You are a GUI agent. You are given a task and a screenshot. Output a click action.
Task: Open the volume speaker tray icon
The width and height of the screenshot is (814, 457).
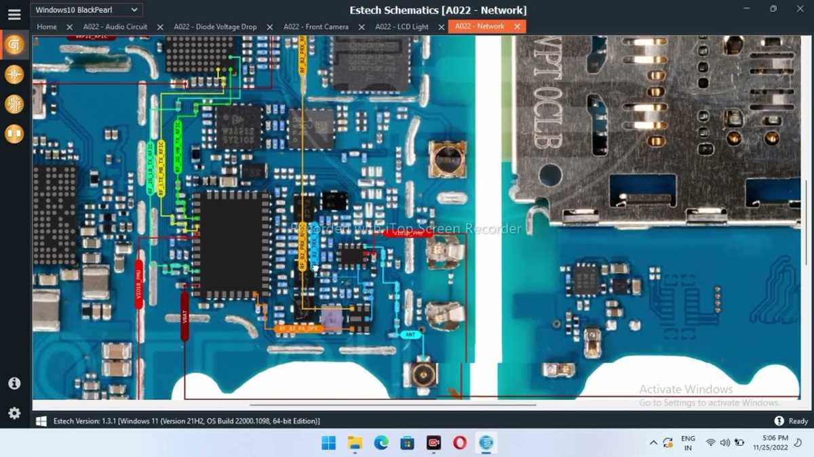pos(724,443)
